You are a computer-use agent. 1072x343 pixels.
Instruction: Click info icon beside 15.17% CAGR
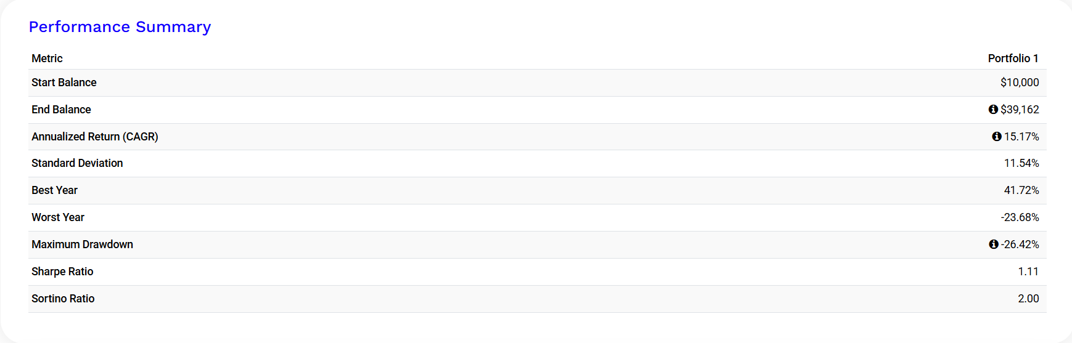coord(997,137)
